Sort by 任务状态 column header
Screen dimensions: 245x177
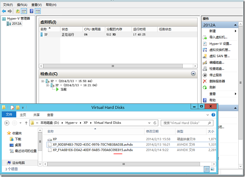click(177, 29)
